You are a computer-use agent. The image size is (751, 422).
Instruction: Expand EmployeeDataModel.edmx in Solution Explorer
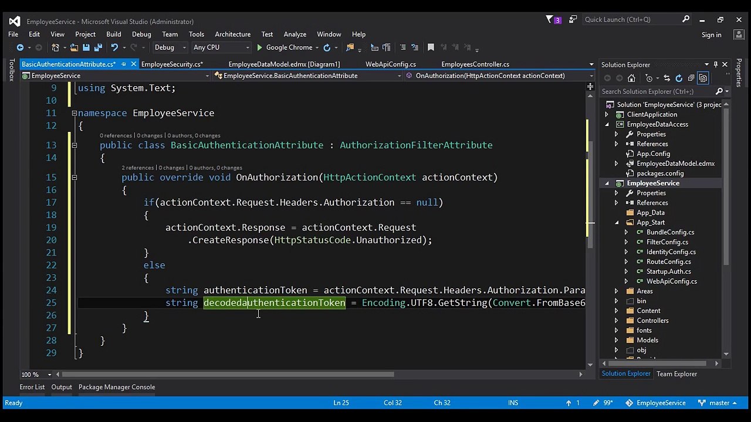(616, 164)
